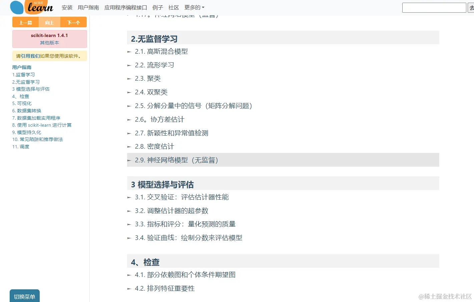
Task: Expand the 更多的 dropdown menu
Action: (194, 7)
